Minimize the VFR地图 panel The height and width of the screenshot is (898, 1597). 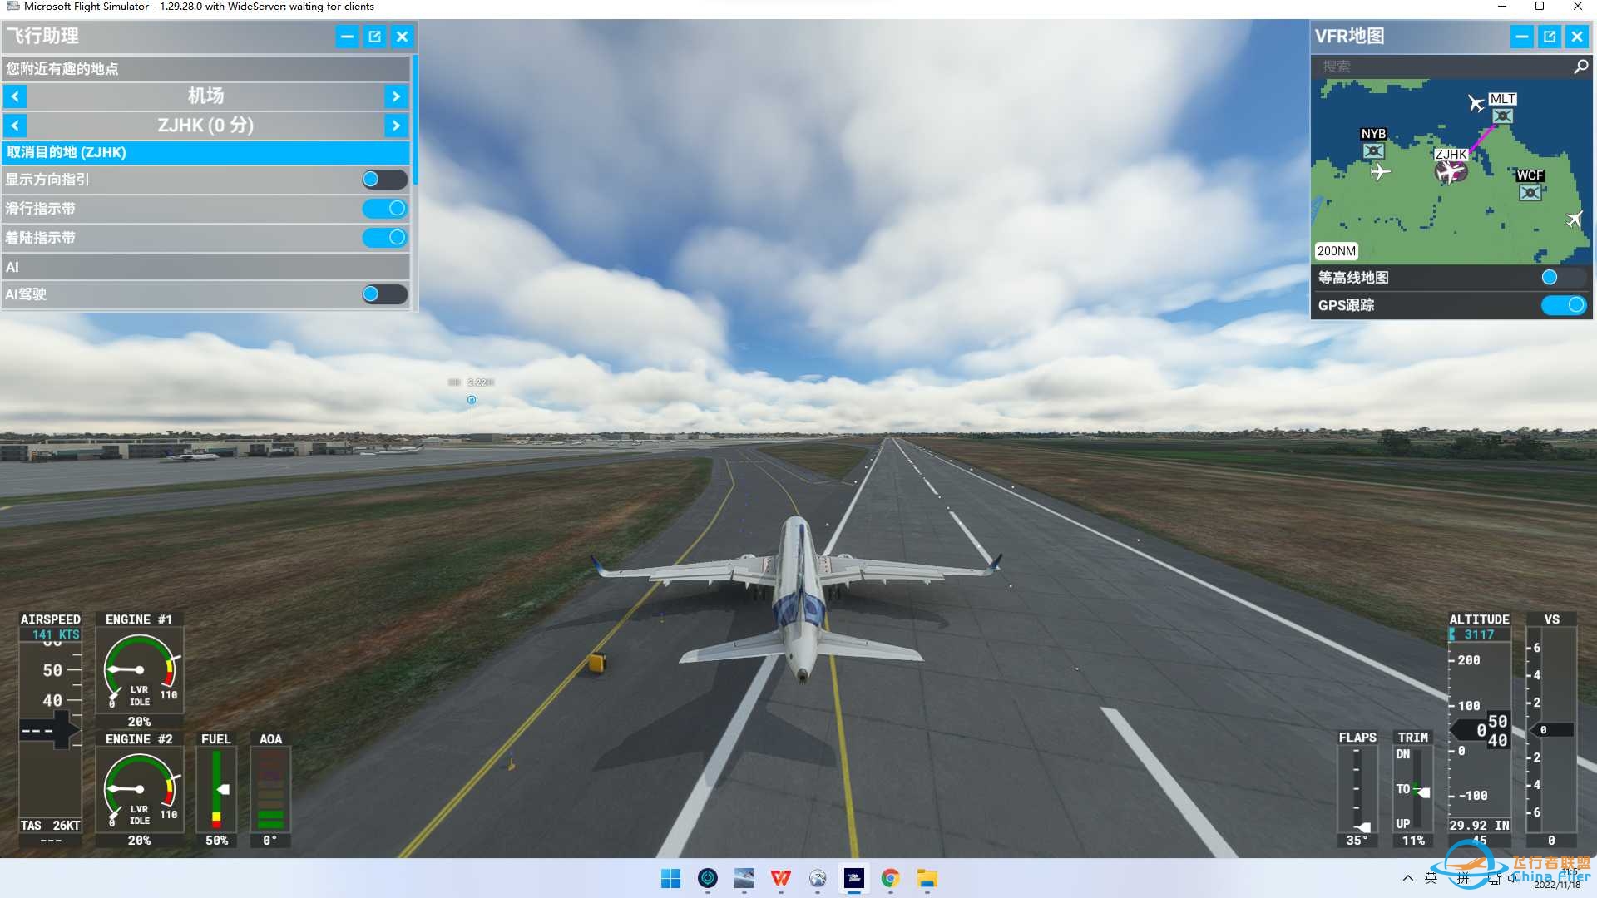pos(1521,37)
